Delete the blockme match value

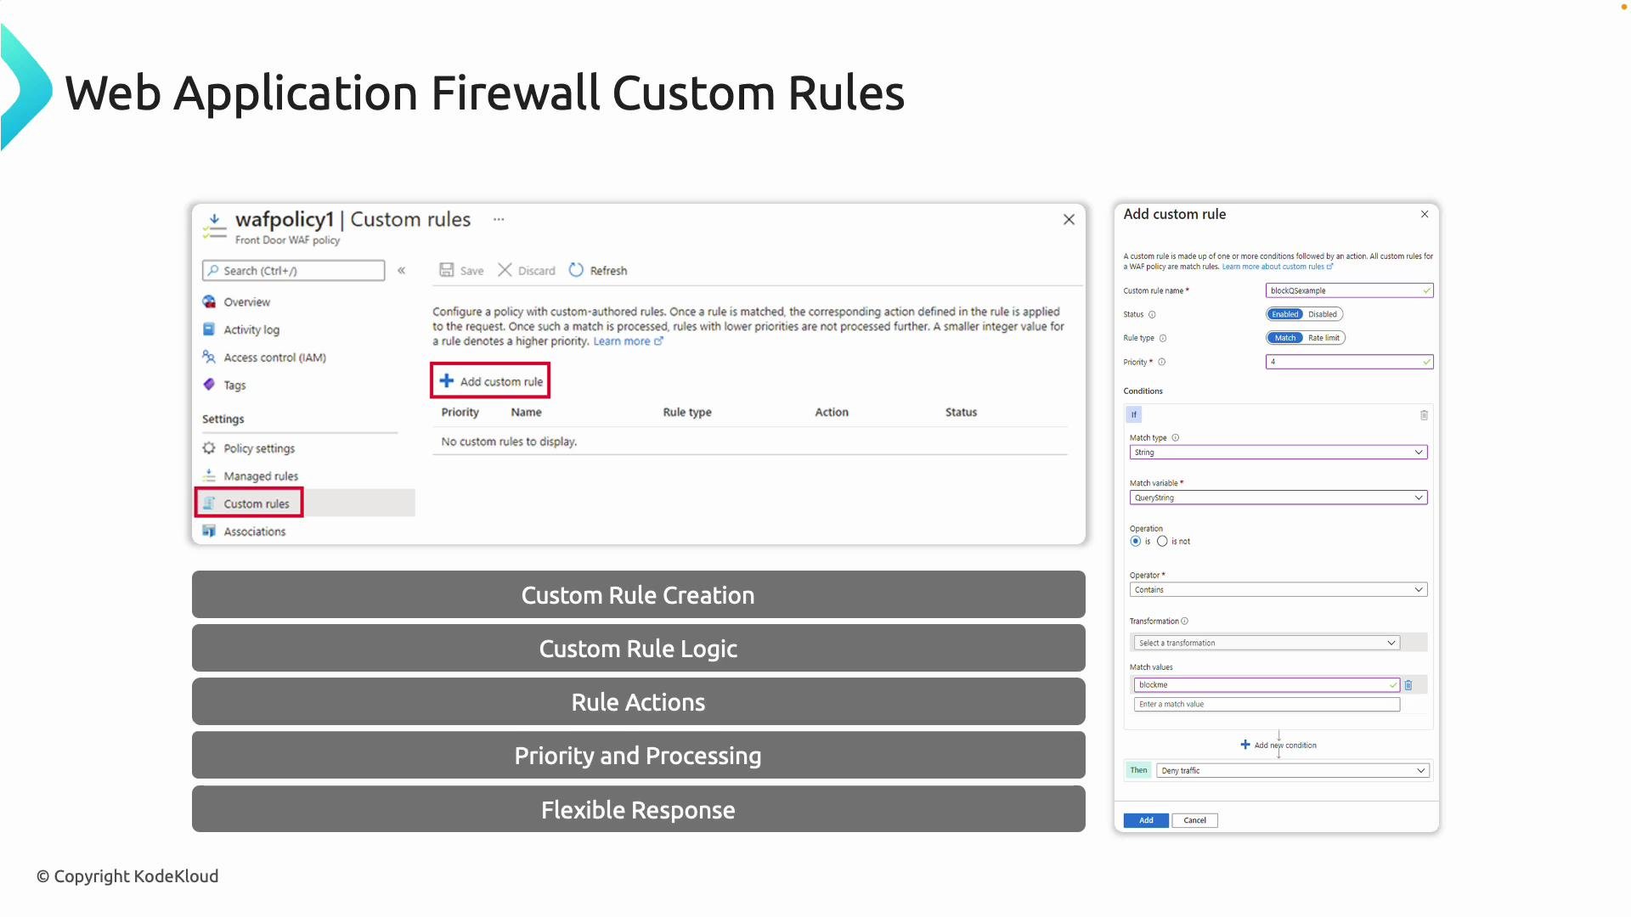coord(1408,685)
